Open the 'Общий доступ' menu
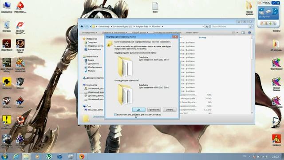284x160 pixels. 140,32
